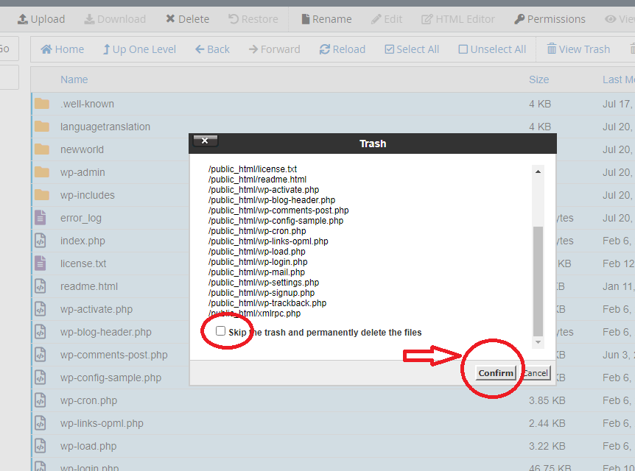Select the license.txt file name
Image resolution: width=635 pixels, height=471 pixels.
83,263
